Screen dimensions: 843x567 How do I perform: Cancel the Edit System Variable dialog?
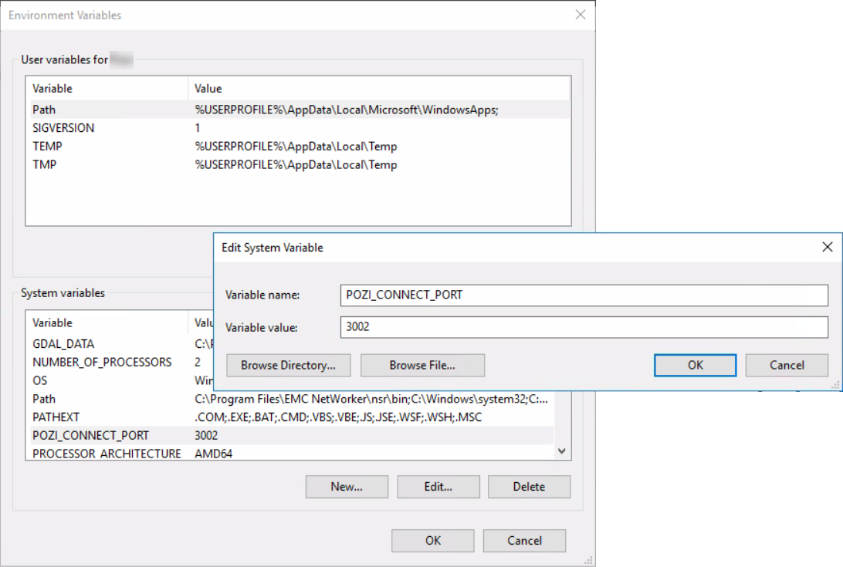(787, 366)
